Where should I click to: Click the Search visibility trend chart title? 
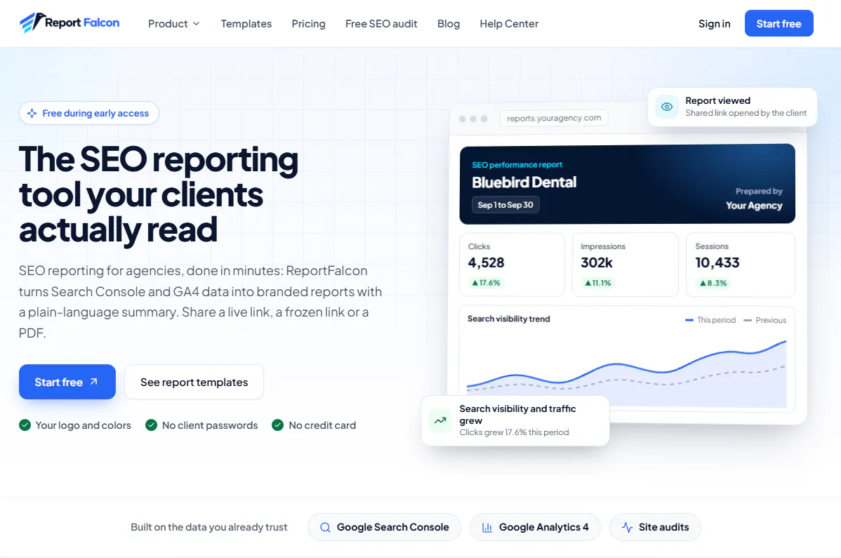coord(508,319)
